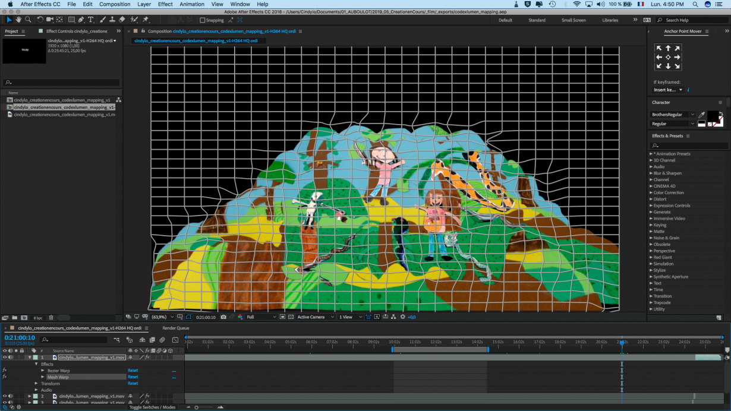731x411 pixels.
Task: Reset the Transform properties
Action: 133,384
